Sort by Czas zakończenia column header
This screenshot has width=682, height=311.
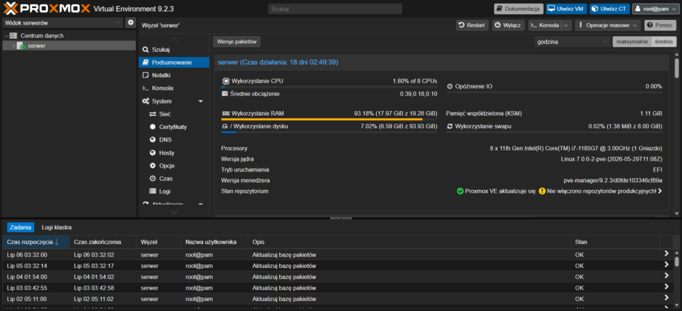coord(103,242)
